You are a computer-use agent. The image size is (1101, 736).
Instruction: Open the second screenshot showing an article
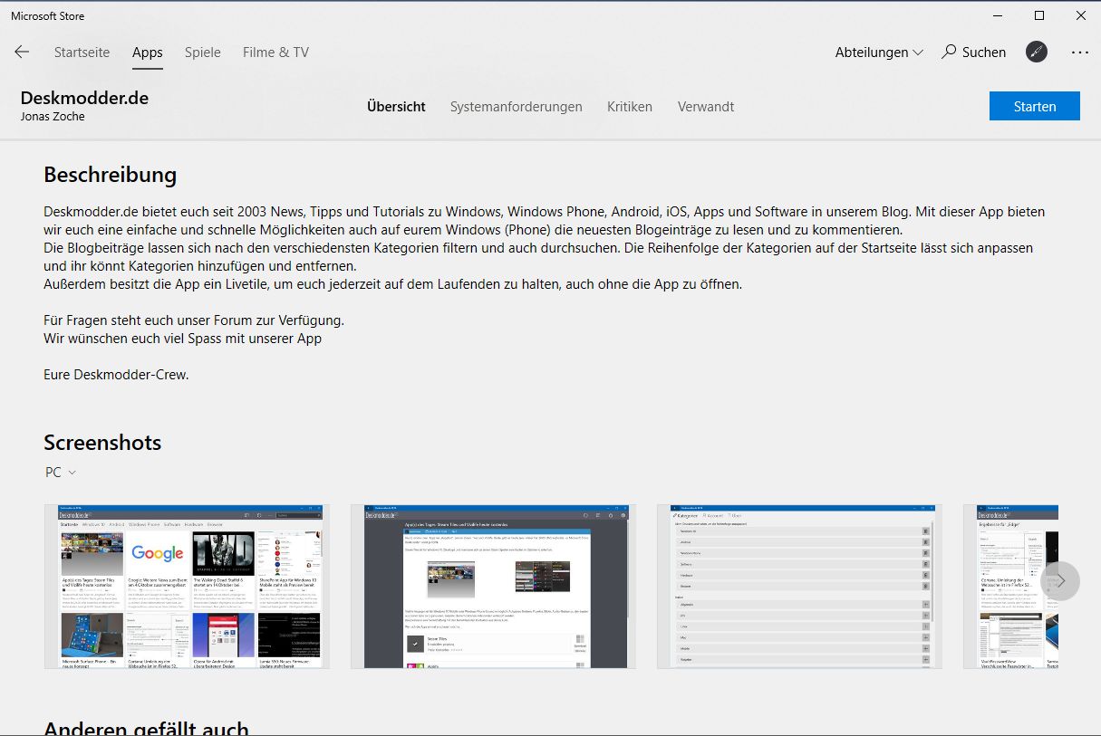click(x=493, y=587)
